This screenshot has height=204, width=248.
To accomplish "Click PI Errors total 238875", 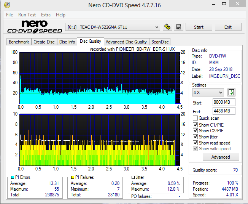I will click(x=52, y=194).
